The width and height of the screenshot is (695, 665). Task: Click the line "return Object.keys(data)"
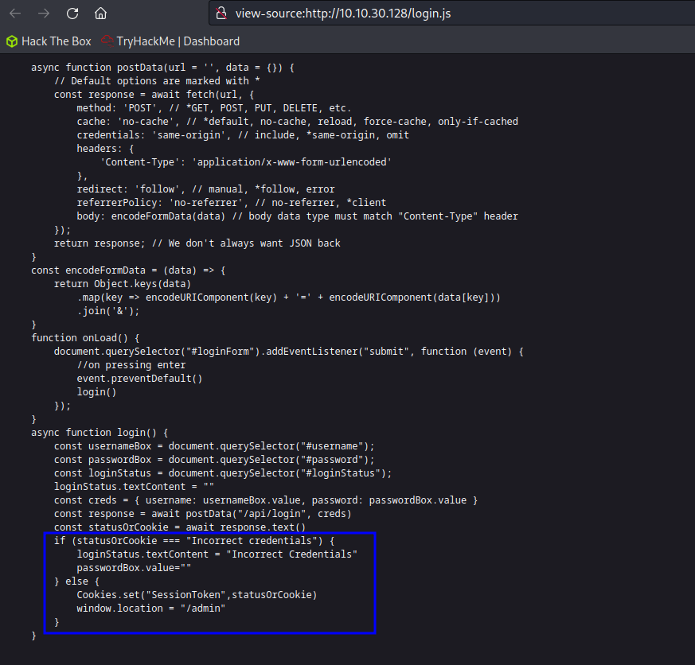[123, 284]
